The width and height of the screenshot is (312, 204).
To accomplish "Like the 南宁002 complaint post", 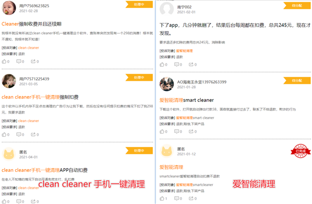I will pos(163,64).
